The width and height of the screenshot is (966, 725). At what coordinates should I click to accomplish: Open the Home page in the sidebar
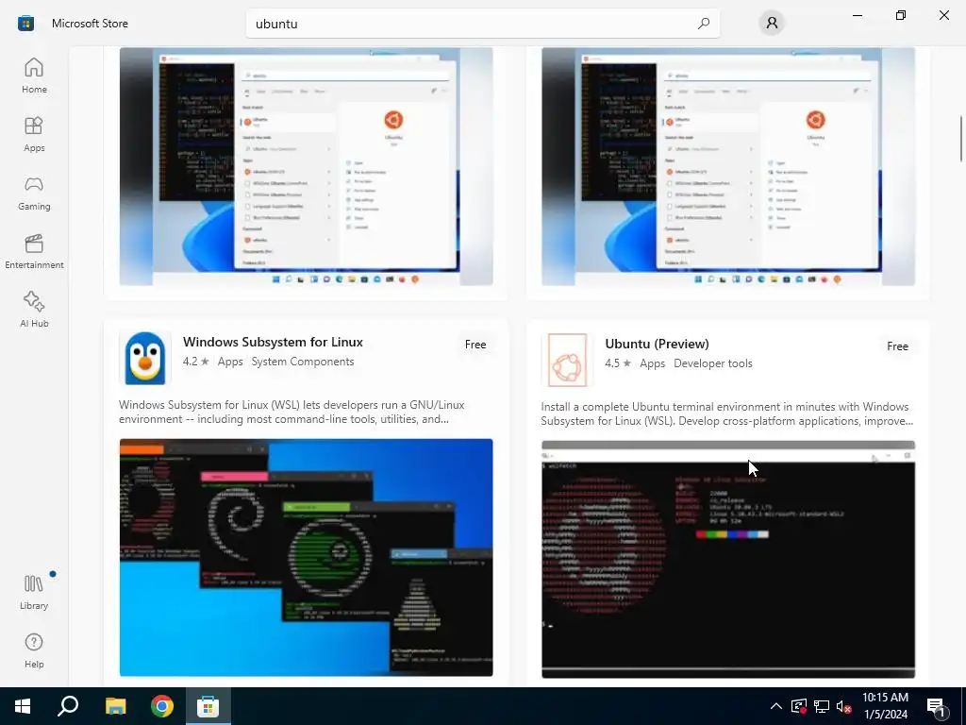tap(34, 76)
